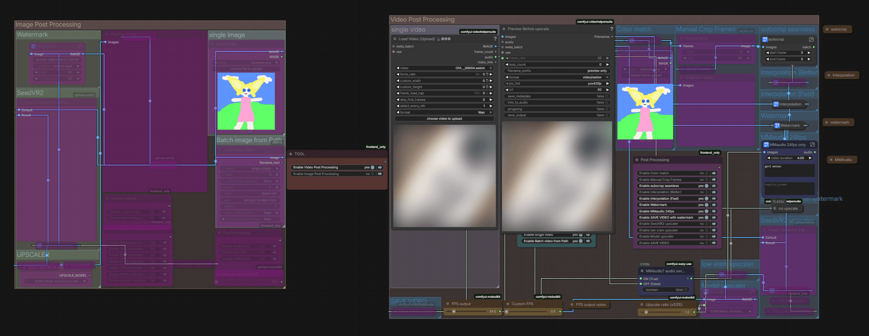Image resolution: width=869 pixels, height=336 pixels.
Task: Collapse dot of the TOOL node
Action: 291,154
